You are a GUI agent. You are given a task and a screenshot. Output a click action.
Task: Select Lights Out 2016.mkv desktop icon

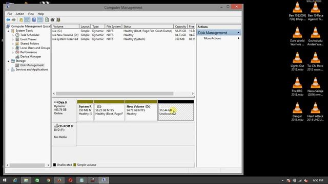coord(297,61)
